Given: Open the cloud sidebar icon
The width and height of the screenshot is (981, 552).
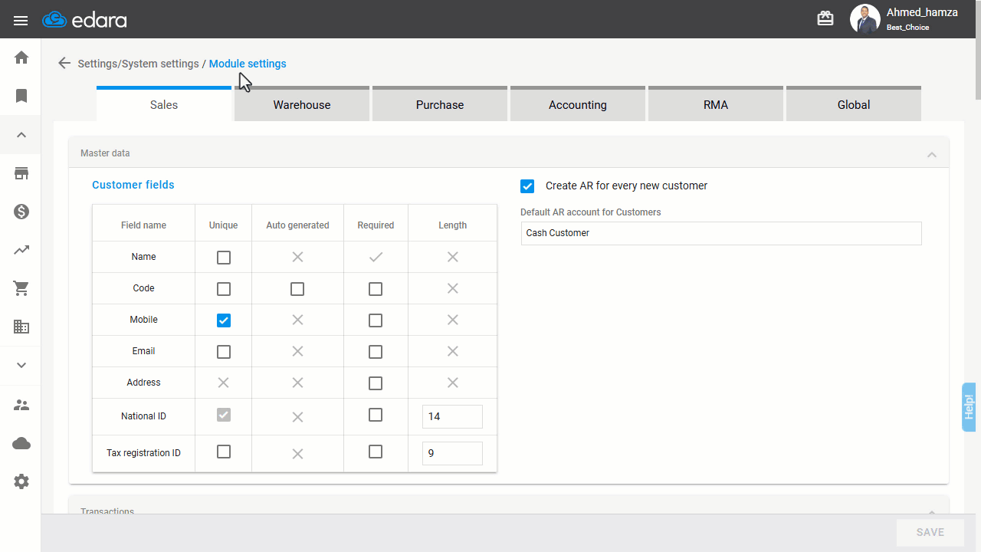Looking at the screenshot, I should (x=21, y=443).
